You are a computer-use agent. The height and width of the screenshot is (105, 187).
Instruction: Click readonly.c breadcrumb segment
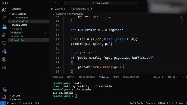click(59, 14)
